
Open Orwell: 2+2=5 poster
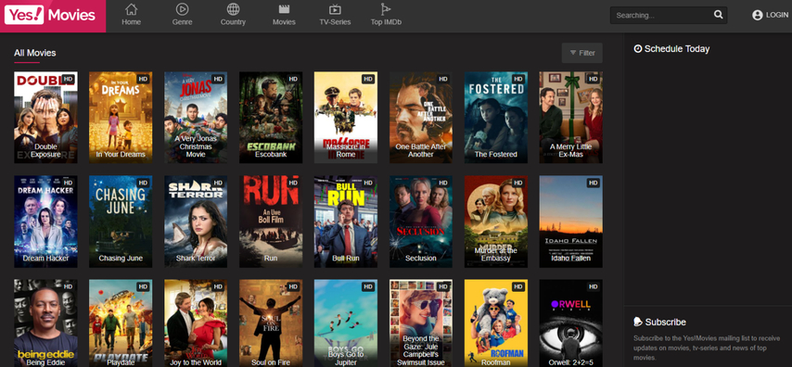(x=570, y=323)
